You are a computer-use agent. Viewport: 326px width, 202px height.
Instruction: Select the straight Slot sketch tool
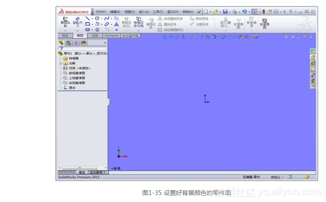point(88,30)
